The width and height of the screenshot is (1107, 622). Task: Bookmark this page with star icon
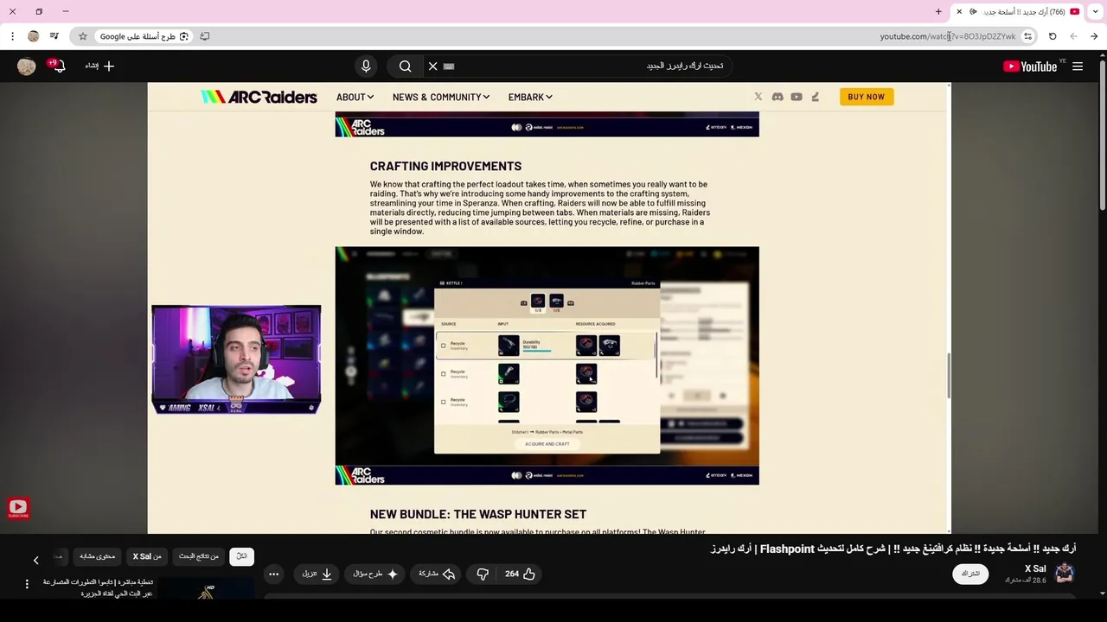click(83, 36)
